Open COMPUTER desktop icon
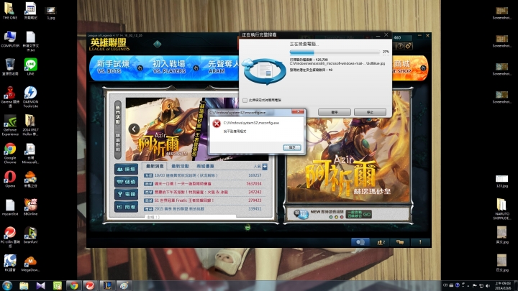 [x=10, y=39]
